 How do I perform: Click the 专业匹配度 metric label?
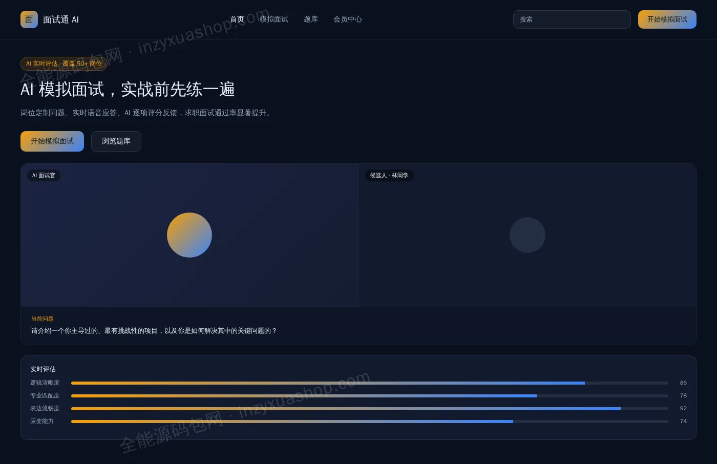pos(45,396)
